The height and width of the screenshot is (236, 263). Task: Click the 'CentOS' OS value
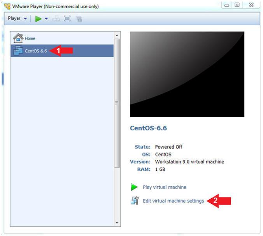point(163,154)
